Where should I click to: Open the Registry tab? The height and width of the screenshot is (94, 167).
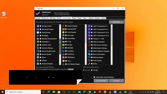click(x=91, y=18)
